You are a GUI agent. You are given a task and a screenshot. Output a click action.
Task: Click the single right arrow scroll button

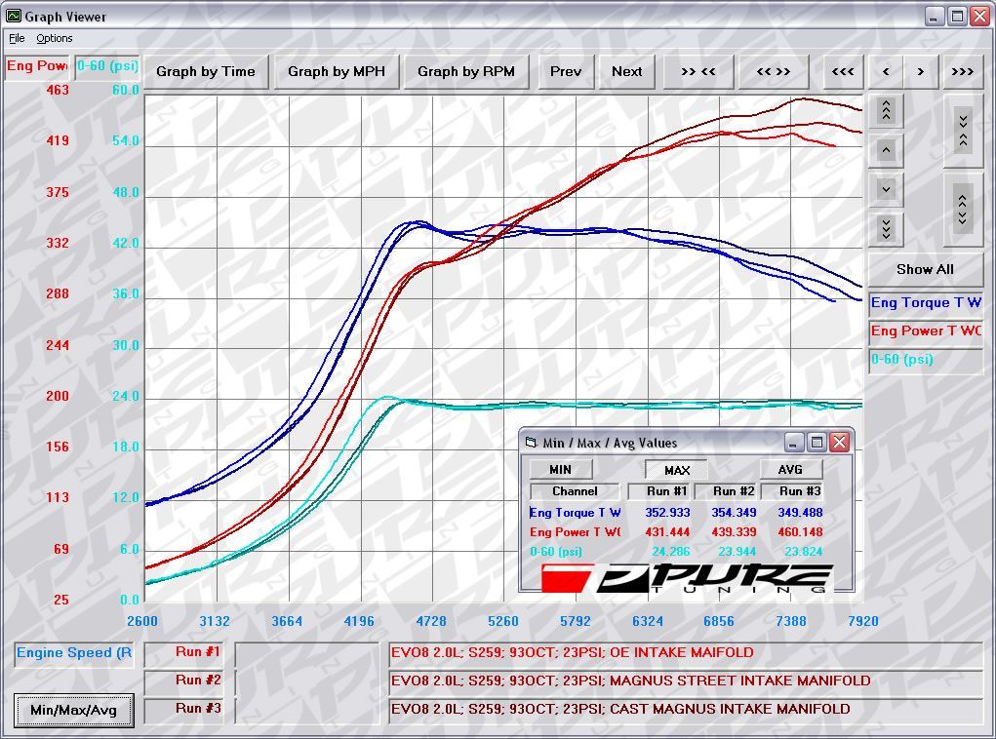point(920,71)
